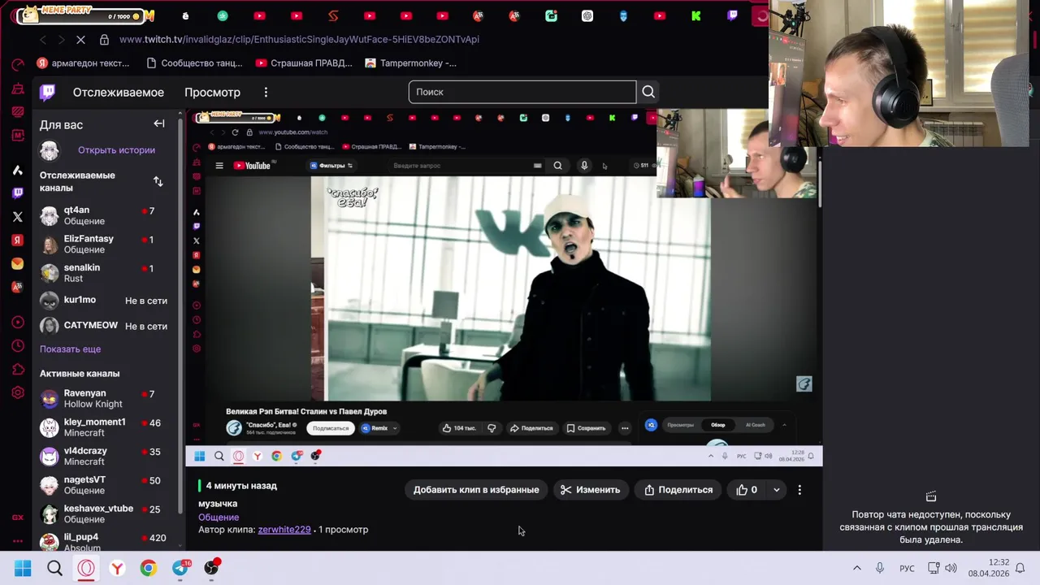
Task: Open the Открыть истории link
Action: pos(116,150)
